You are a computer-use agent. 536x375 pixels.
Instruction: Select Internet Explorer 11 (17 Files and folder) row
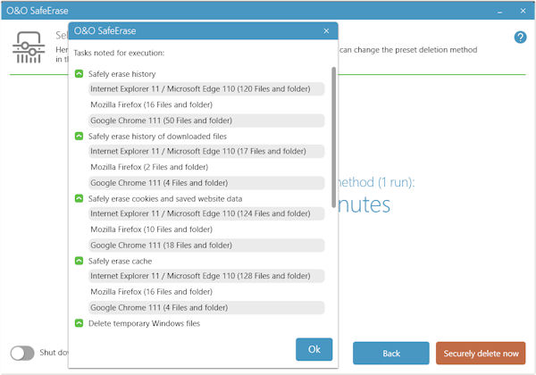pyautogui.click(x=206, y=151)
